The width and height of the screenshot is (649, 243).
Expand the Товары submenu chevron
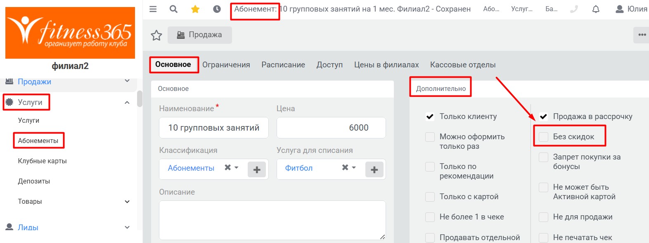coord(127,202)
